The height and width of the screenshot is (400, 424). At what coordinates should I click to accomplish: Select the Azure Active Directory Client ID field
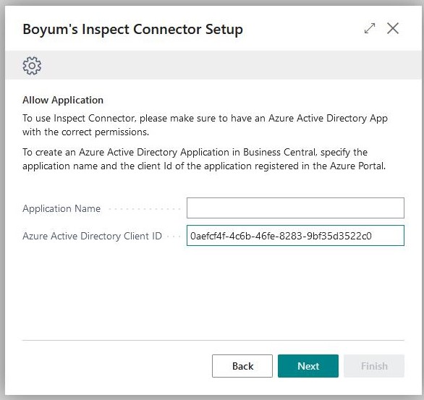pyautogui.click(x=295, y=235)
